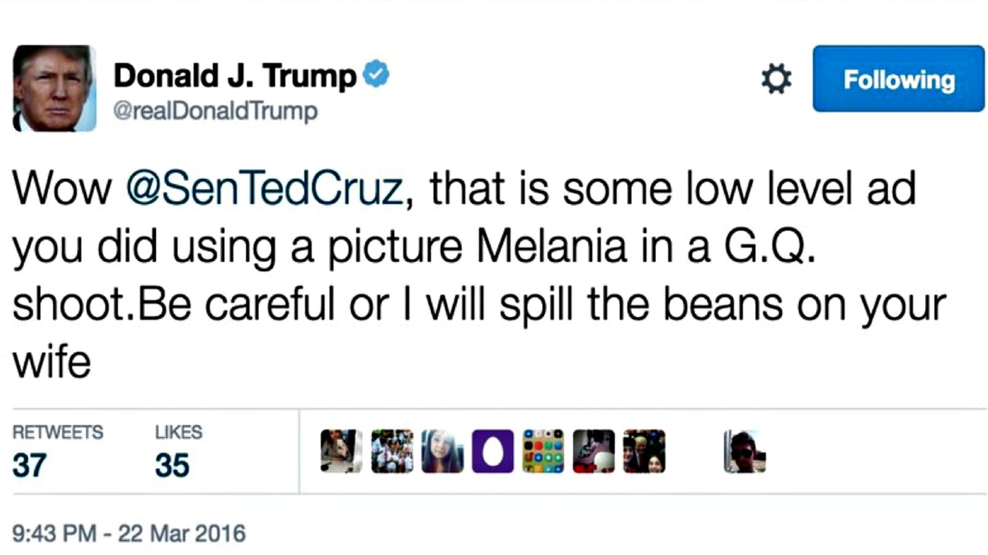The image size is (988, 555).
Task: Click the app-grid wallpaper avatar thumbnail
Action: click(x=542, y=450)
